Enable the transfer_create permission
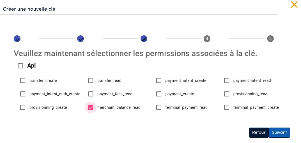 23,80
